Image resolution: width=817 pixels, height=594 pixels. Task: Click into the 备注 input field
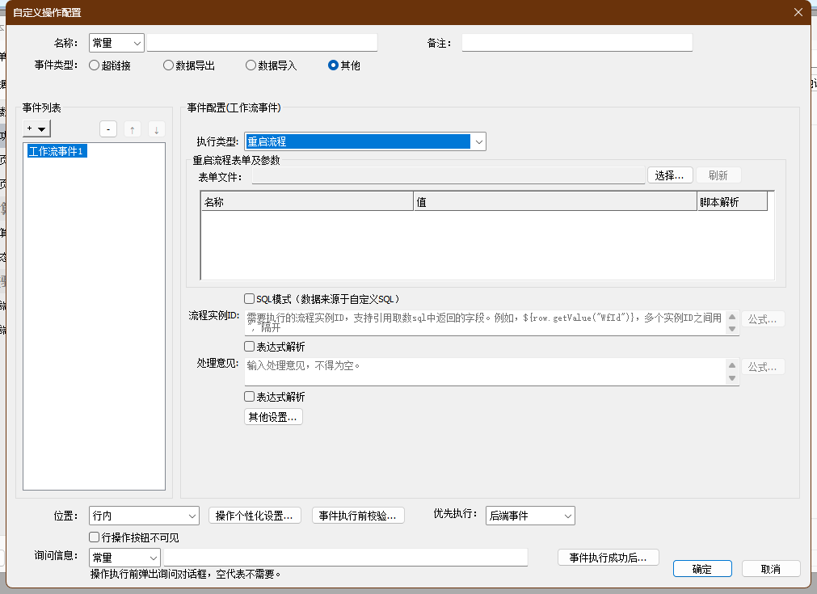click(577, 43)
